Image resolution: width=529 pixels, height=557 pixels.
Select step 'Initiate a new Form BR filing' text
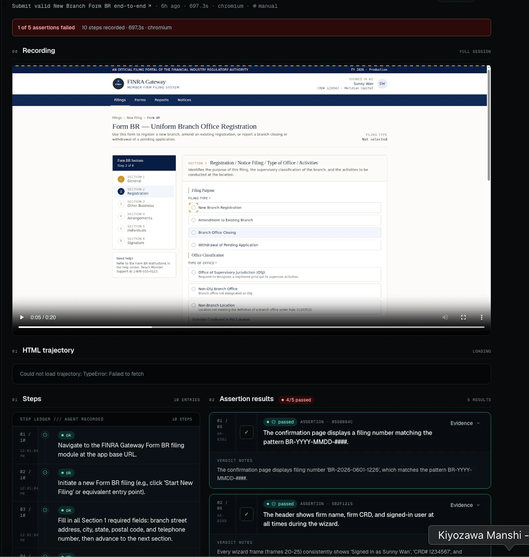125,487
